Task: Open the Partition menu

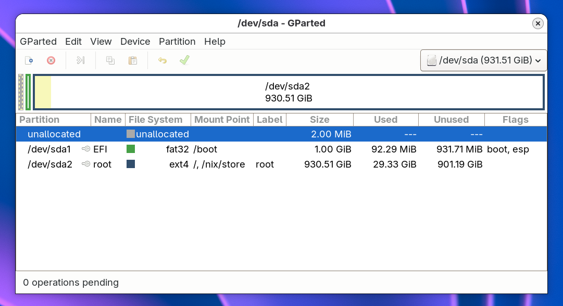Action: coord(177,42)
